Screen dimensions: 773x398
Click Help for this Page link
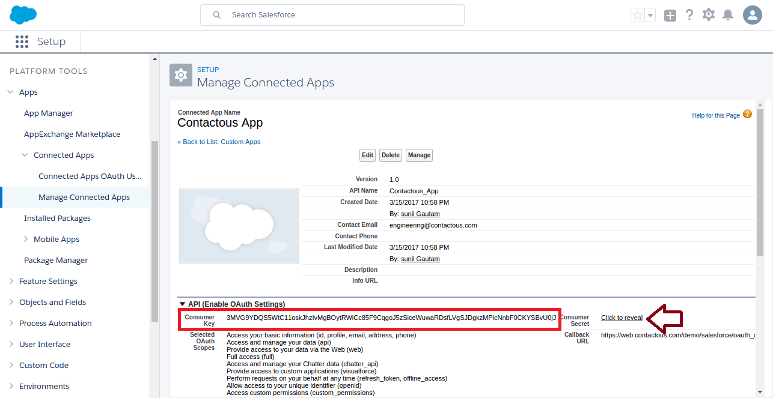pos(716,115)
